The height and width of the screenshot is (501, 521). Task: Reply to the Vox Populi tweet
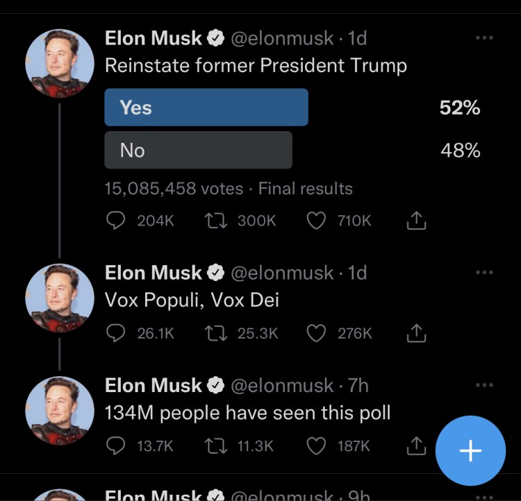115,334
